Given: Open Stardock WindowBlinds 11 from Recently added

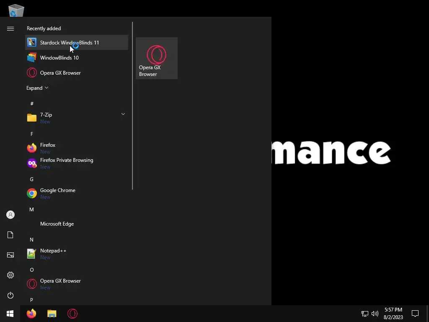Looking at the screenshot, I should click(77, 42).
